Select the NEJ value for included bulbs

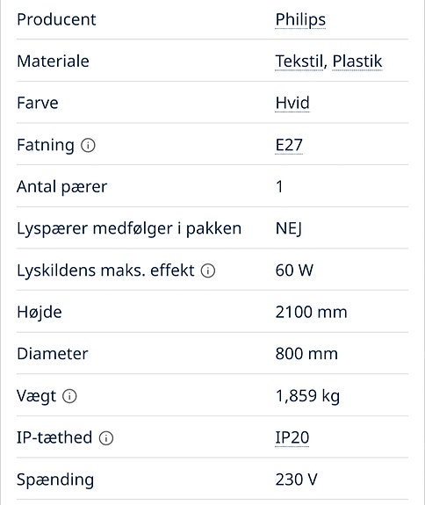tap(289, 228)
